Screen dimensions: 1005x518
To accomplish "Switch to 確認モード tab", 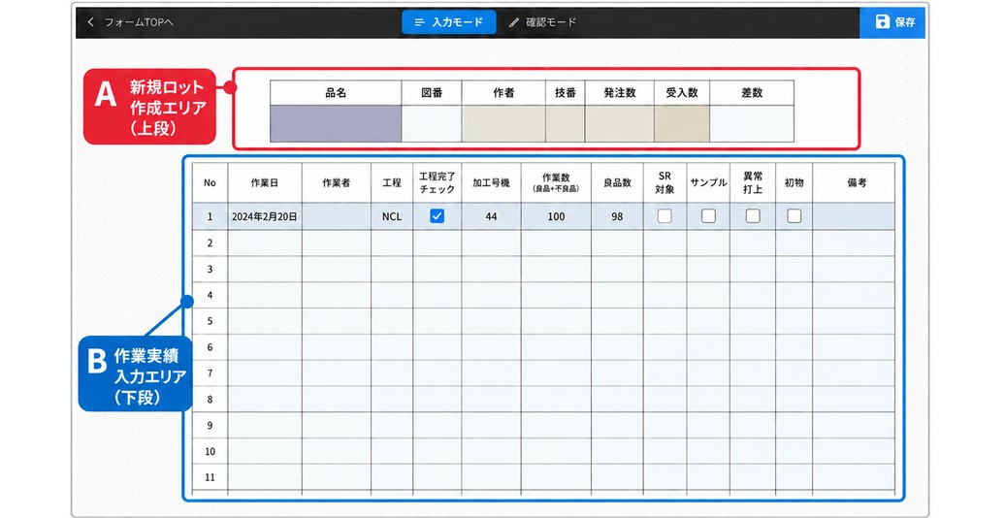I will tap(542, 21).
